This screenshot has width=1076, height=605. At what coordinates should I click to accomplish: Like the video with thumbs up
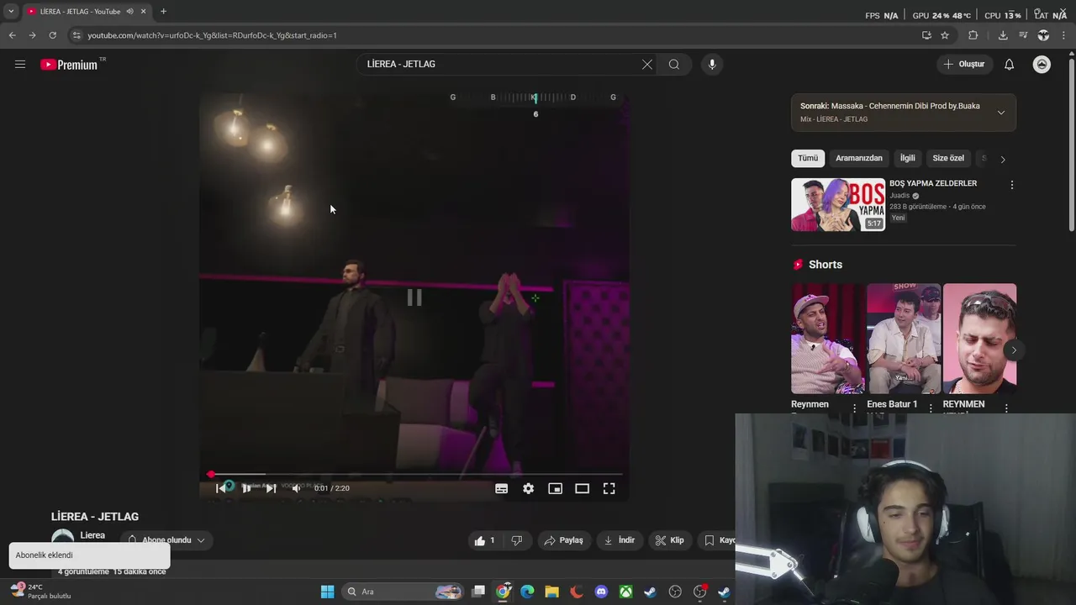(x=484, y=540)
